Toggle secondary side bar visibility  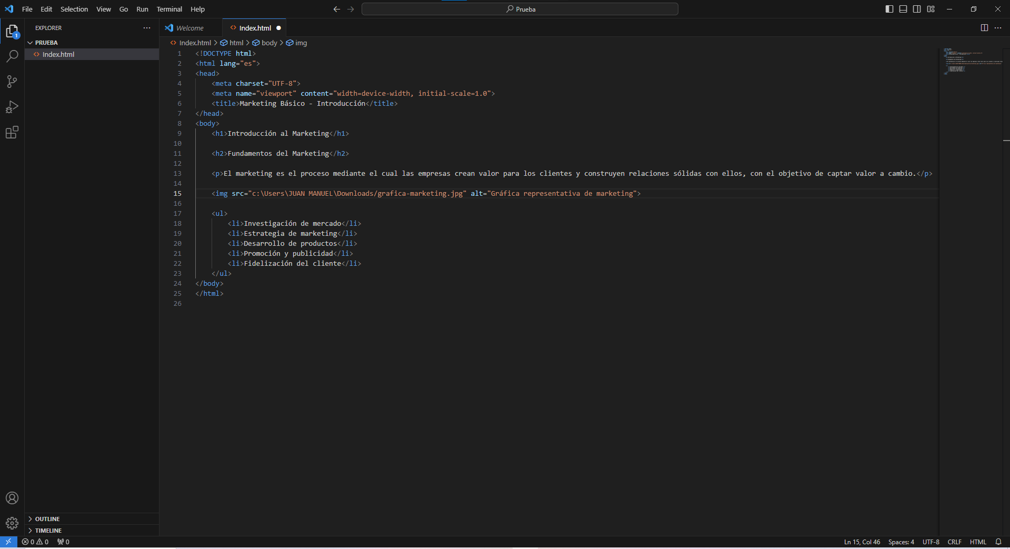[917, 9]
